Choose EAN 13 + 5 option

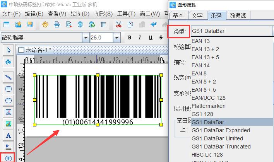click(232, 57)
